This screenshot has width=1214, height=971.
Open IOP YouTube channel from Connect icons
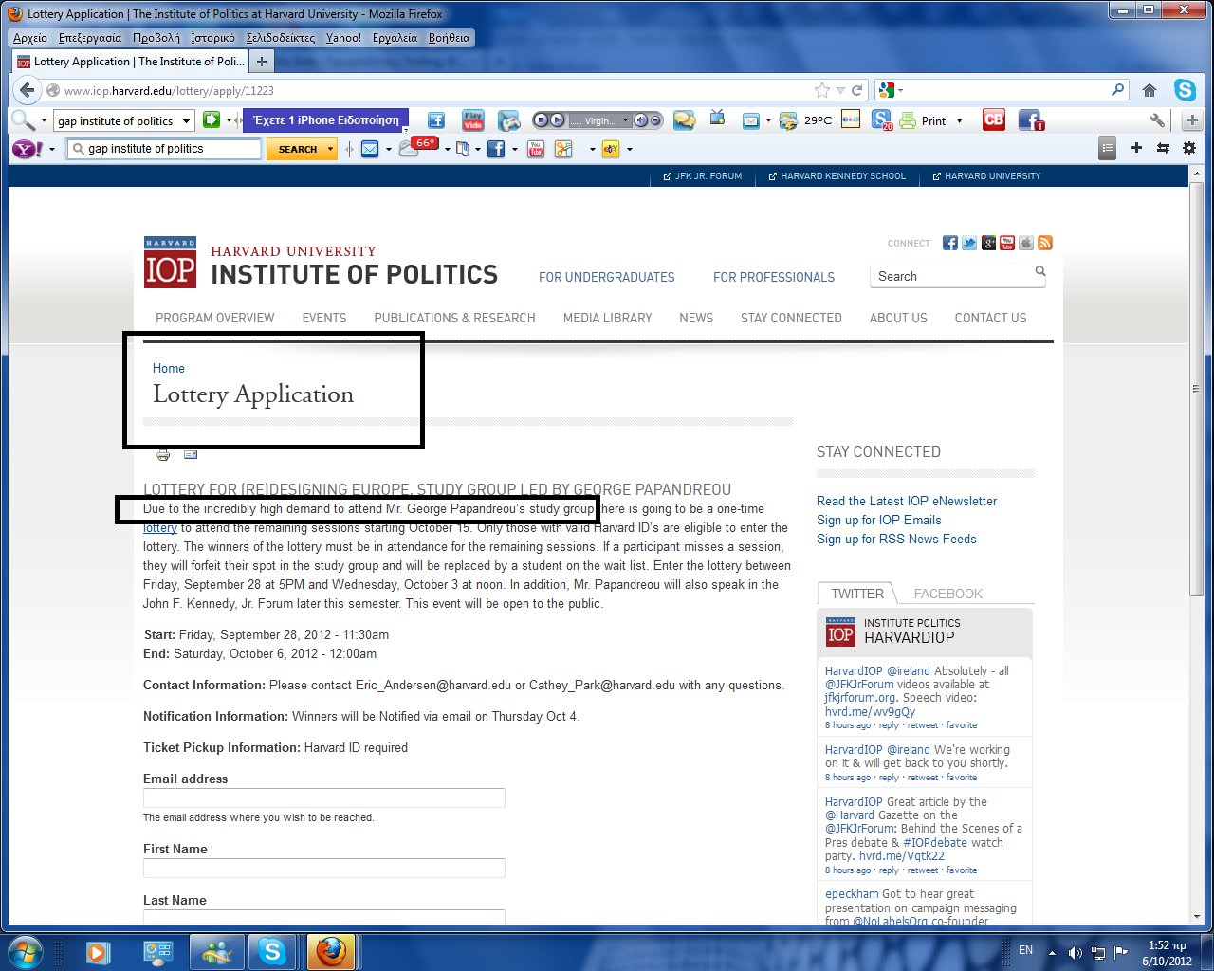coord(1007,243)
